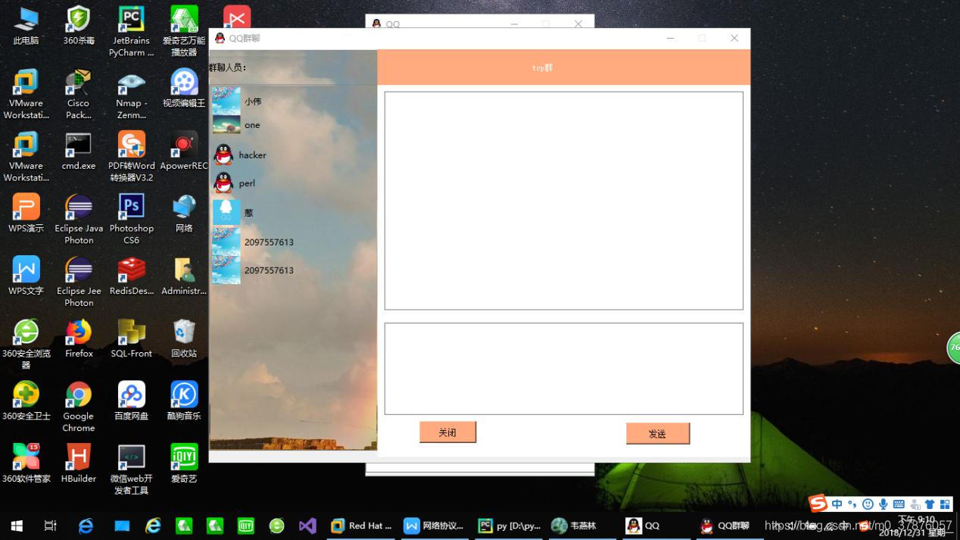Open Firefox from the desktop
This screenshot has width=960, height=540.
click(79, 339)
